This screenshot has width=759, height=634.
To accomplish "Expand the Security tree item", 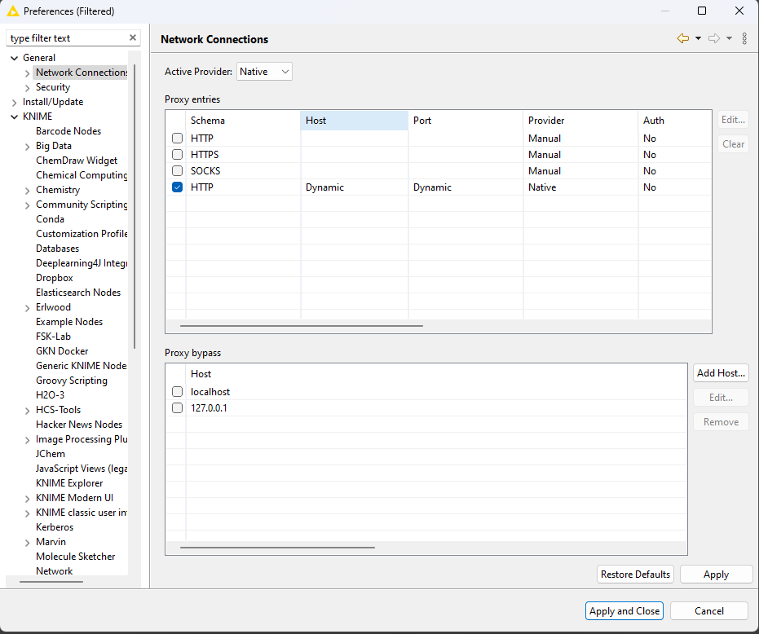I will (x=28, y=87).
